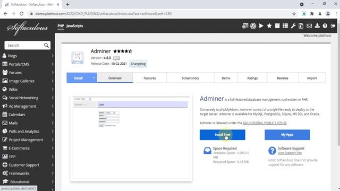The height and width of the screenshot is (191, 340).
Task: Select the PHP scripts menu
Action: (61, 26)
